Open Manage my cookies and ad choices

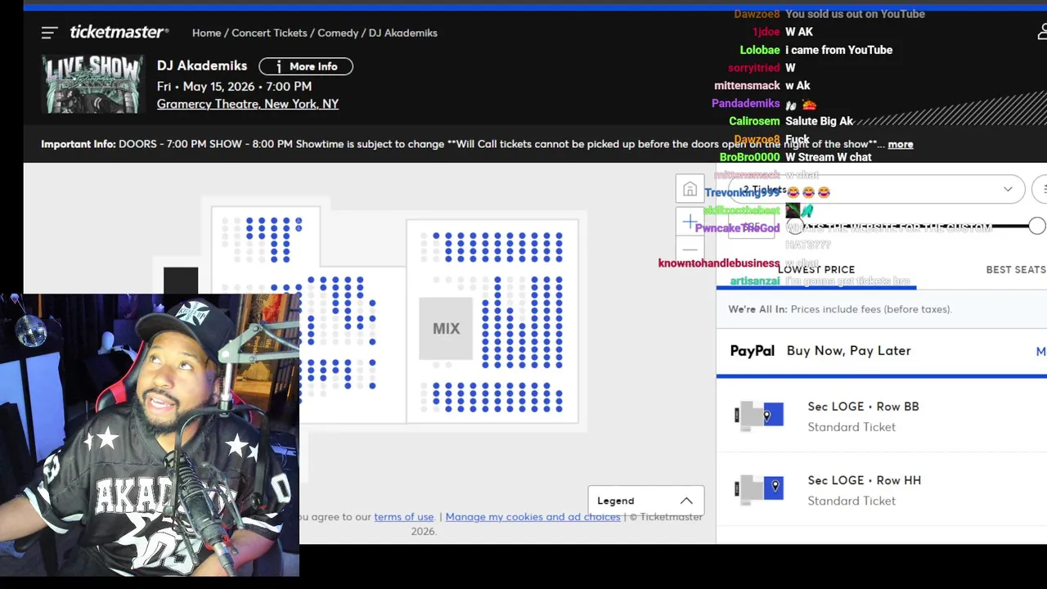(532, 517)
